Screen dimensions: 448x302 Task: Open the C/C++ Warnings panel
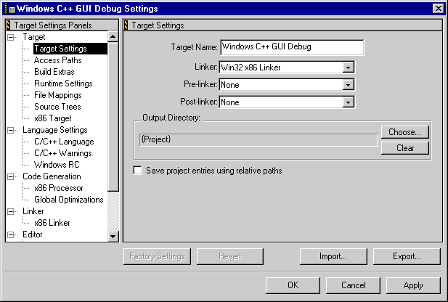(x=63, y=153)
